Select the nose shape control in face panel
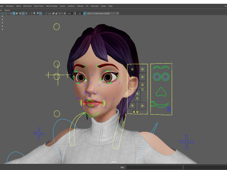Viewport: 227px width, 170px height. 161,92
